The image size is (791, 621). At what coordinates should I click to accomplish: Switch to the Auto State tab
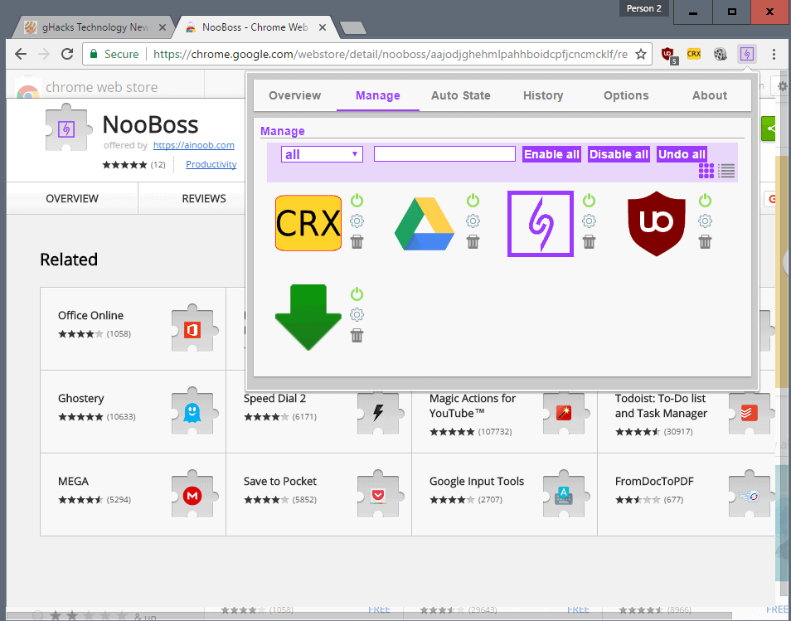point(460,95)
